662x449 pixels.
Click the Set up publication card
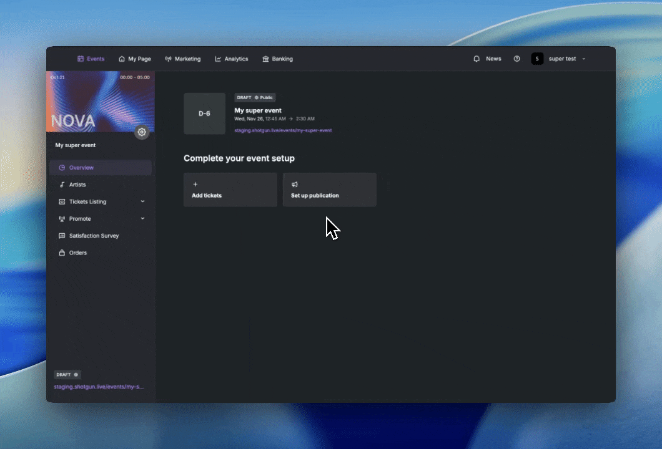[x=330, y=190]
